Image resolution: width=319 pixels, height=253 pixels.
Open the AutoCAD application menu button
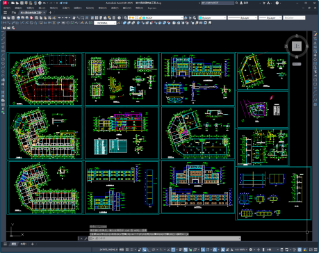click(x=5, y=3)
